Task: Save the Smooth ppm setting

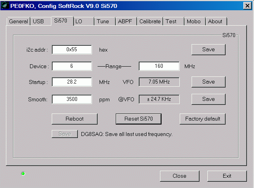Action: point(209,99)
